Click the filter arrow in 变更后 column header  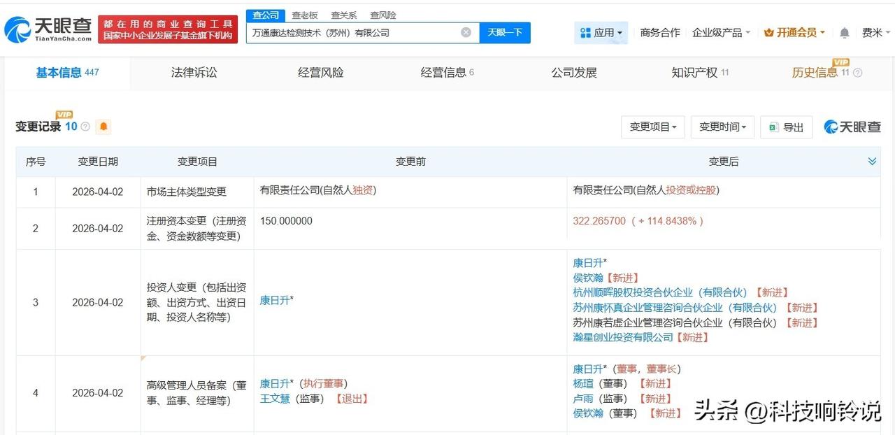pos(872,161)
